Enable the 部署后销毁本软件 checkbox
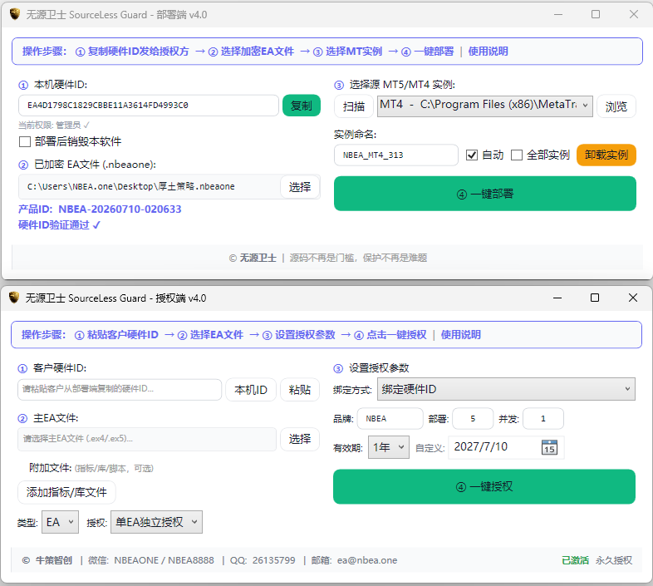The height and width of the screenshot is (586, 653). 25,141
